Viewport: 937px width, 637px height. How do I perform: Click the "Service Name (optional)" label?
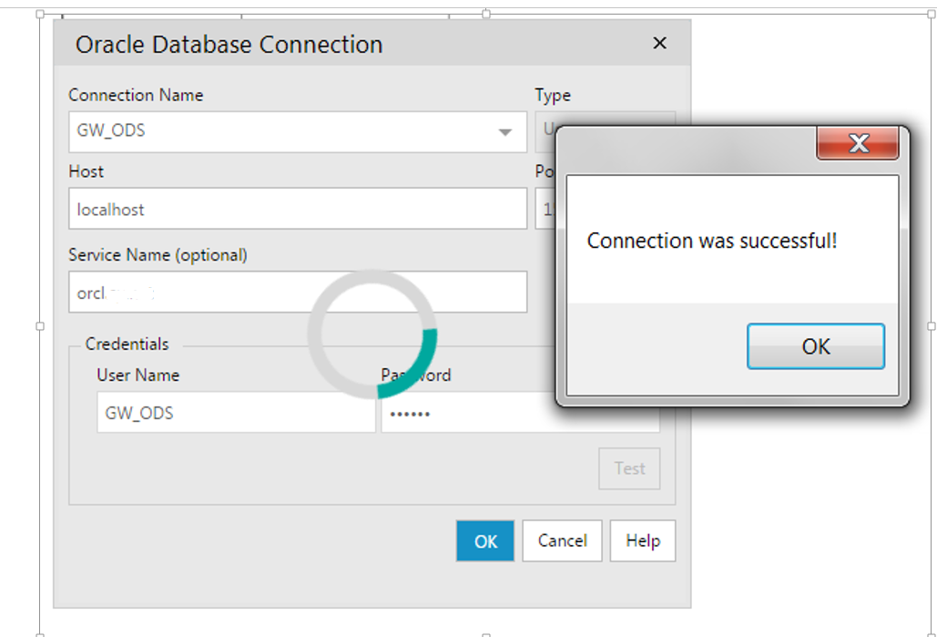[158, 255]
